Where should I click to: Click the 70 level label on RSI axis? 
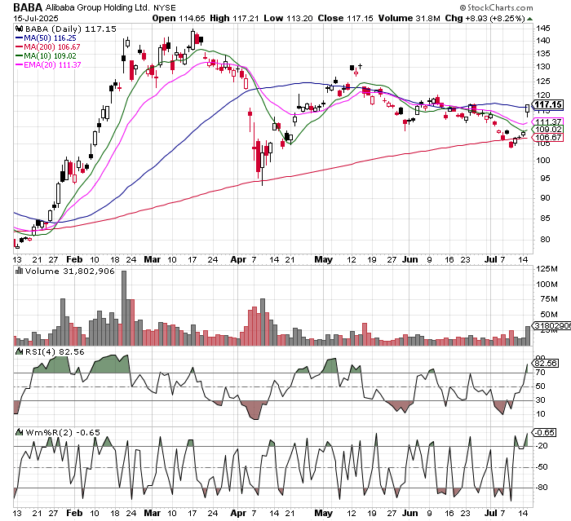[x=540, y=373]
